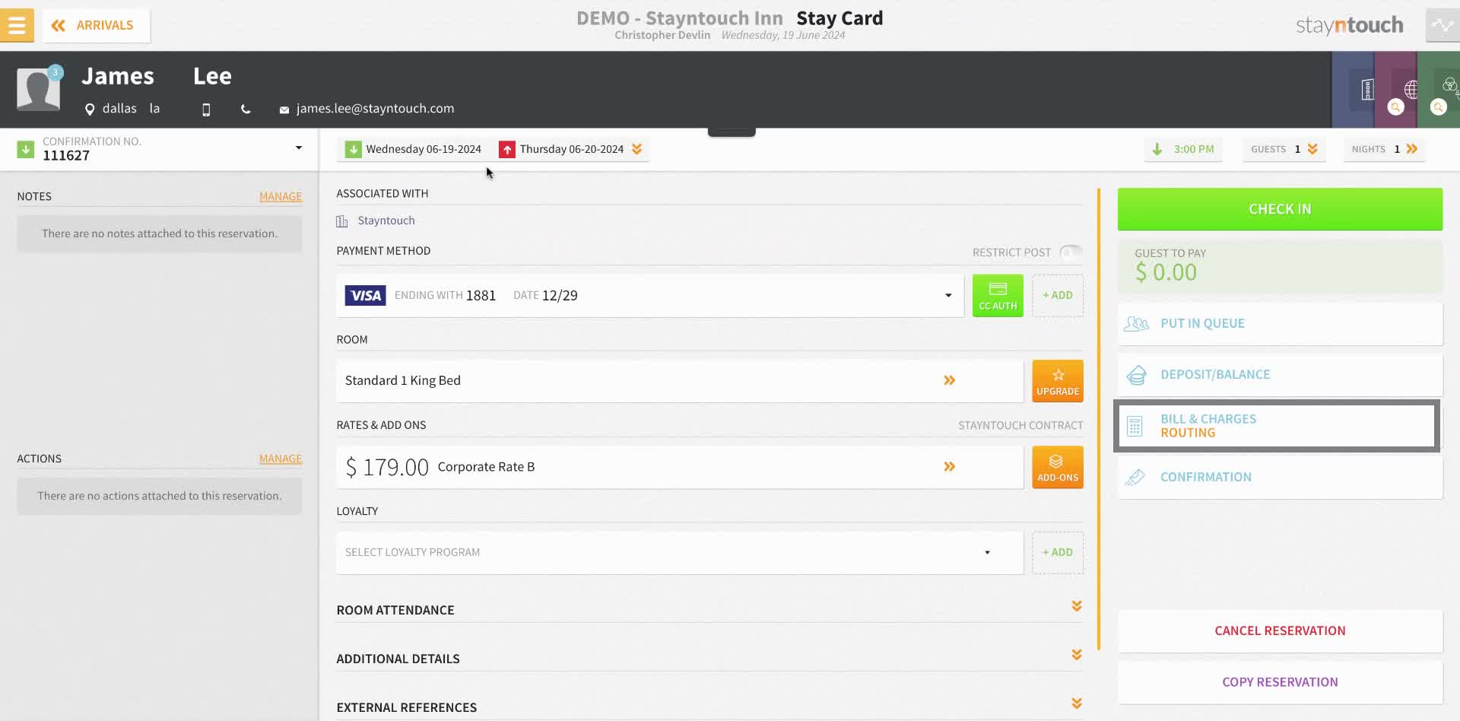Click the location pin icon
Image resolution: width=1460 pixels, height=721 pixels.
pos(90,110)
